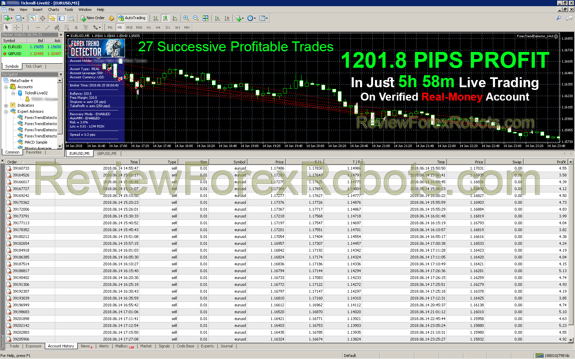
Task: Open the chat bubbles icon at top right
Action: click(569, 18)
